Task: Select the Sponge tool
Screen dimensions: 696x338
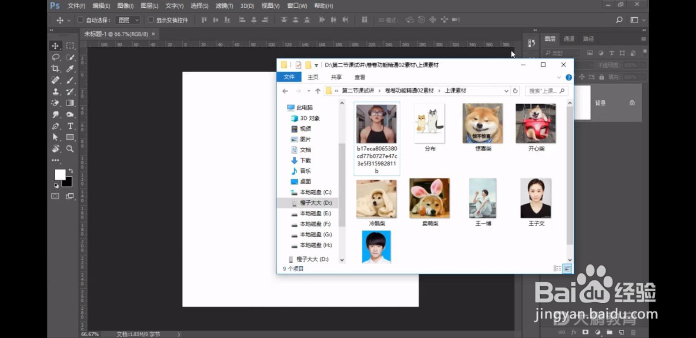Action: point(70,114)
